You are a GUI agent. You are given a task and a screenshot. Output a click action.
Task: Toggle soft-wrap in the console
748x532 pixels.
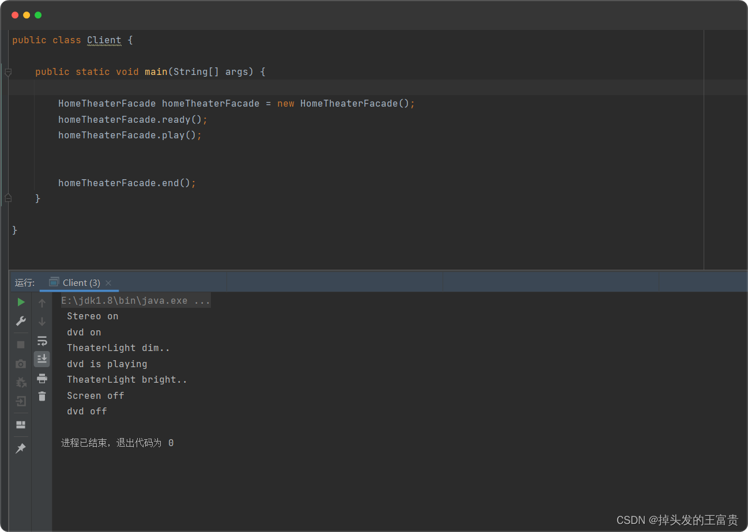(42, 341)
